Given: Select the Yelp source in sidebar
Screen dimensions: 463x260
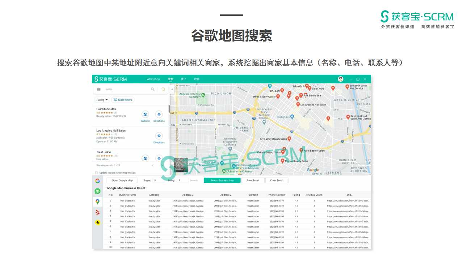Looking at the screenshot, I should 97,212.
